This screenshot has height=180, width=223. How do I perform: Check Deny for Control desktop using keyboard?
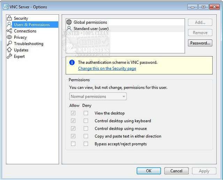click(86, 121)
